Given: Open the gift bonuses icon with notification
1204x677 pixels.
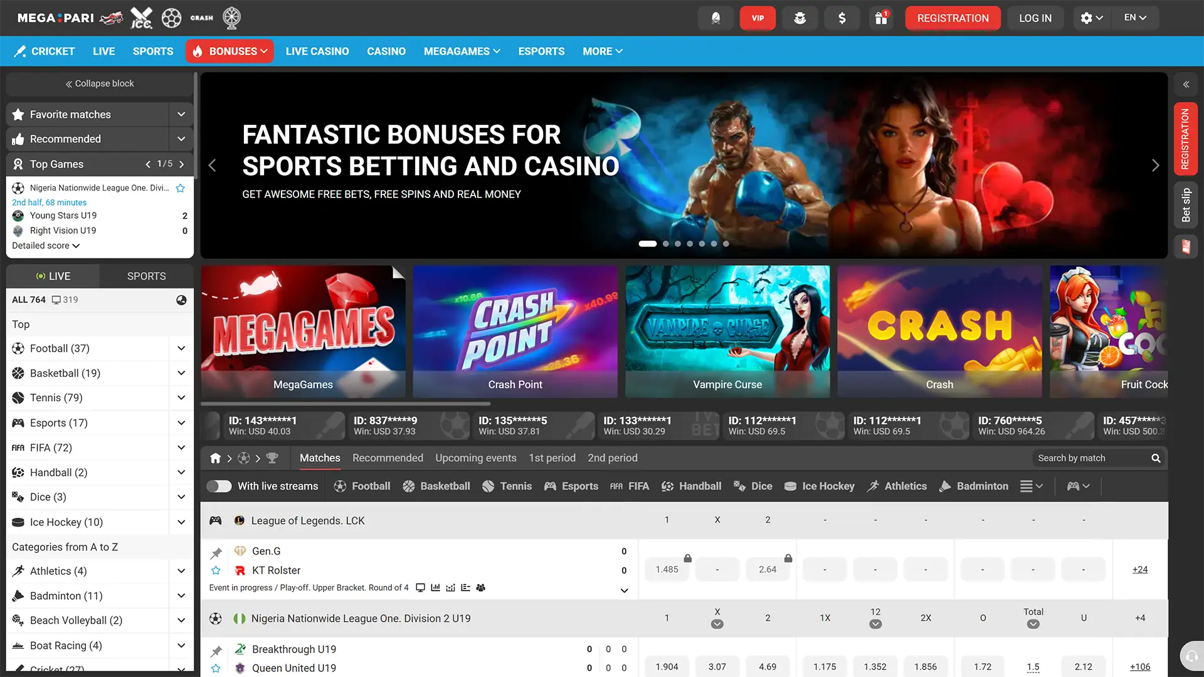Looking at the screenshot, I should [x=881, y=18].
